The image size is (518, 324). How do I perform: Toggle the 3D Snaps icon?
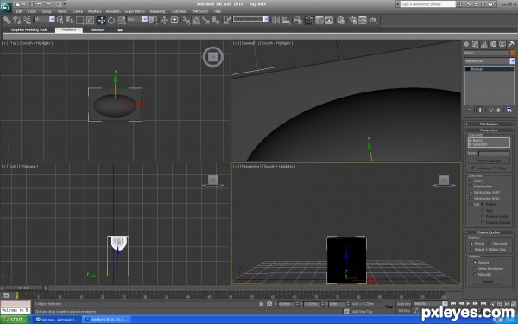coord(186,21)
